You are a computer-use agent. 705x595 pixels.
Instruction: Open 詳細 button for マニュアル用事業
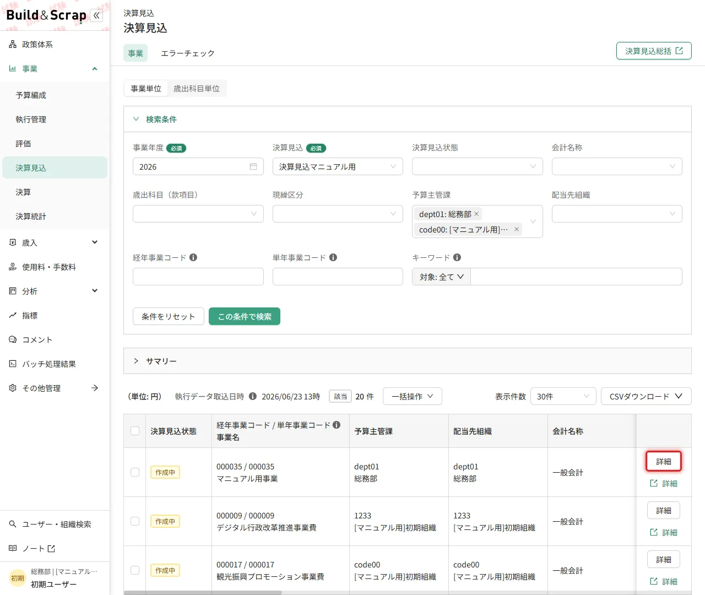pos(664,462)
